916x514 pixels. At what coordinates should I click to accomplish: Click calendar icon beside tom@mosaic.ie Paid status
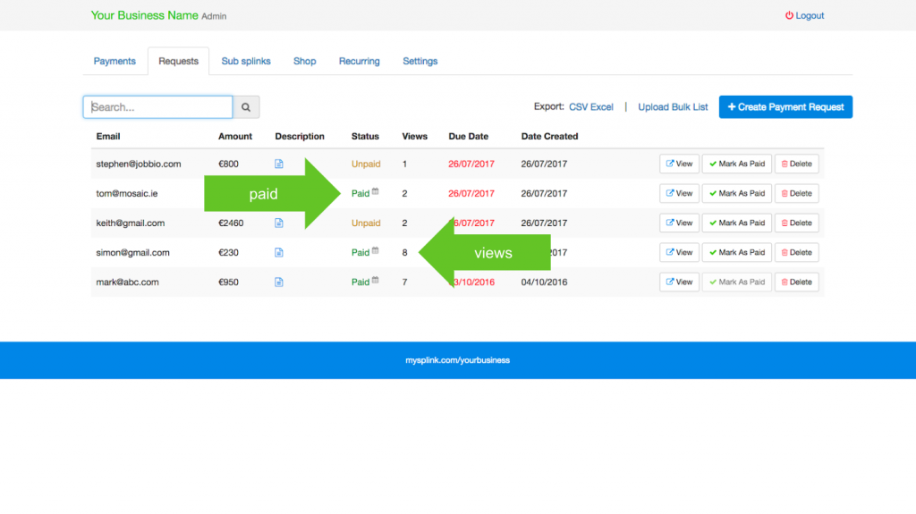(376, 191)
